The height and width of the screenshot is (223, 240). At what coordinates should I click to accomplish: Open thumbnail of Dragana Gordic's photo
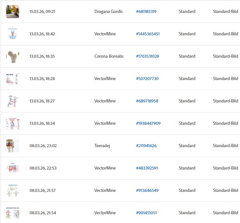coord(13,12)
